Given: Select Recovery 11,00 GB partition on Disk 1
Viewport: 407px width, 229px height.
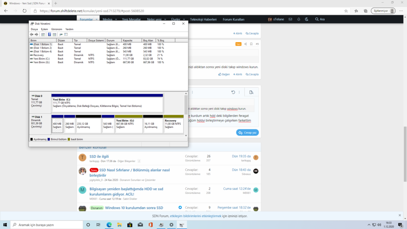Looking at the screenshot, I should [x=173, y=124].
